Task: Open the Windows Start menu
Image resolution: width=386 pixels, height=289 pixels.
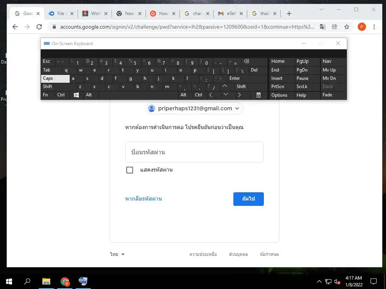Action: click(x=9, y=281)
